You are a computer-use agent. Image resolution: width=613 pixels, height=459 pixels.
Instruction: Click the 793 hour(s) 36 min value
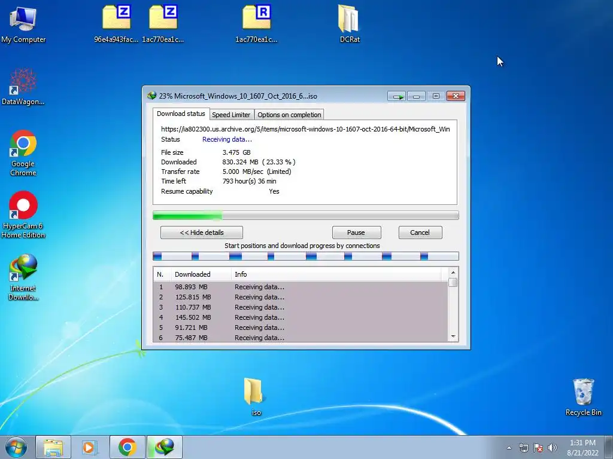click(x=250, y=181)
